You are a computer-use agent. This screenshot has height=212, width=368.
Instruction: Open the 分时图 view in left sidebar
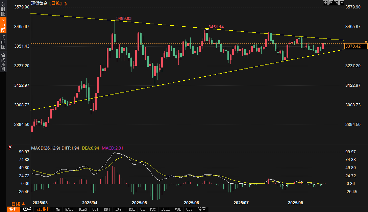point(3,9)
